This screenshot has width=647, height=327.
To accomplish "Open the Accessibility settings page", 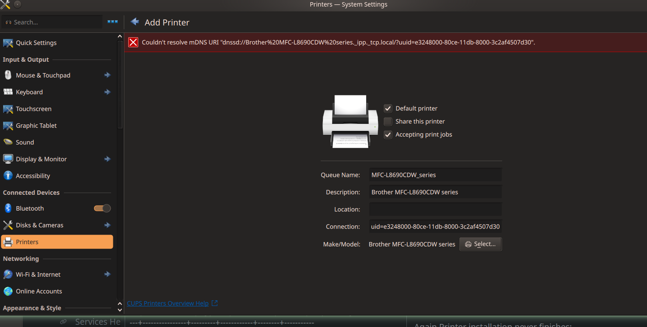I will (x=57, y=176).
